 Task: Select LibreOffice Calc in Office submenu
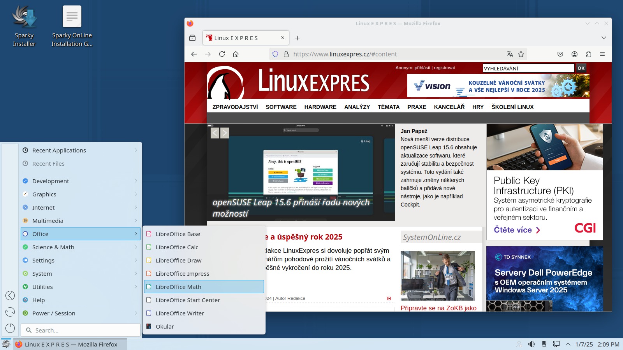[x=177, y=247]
